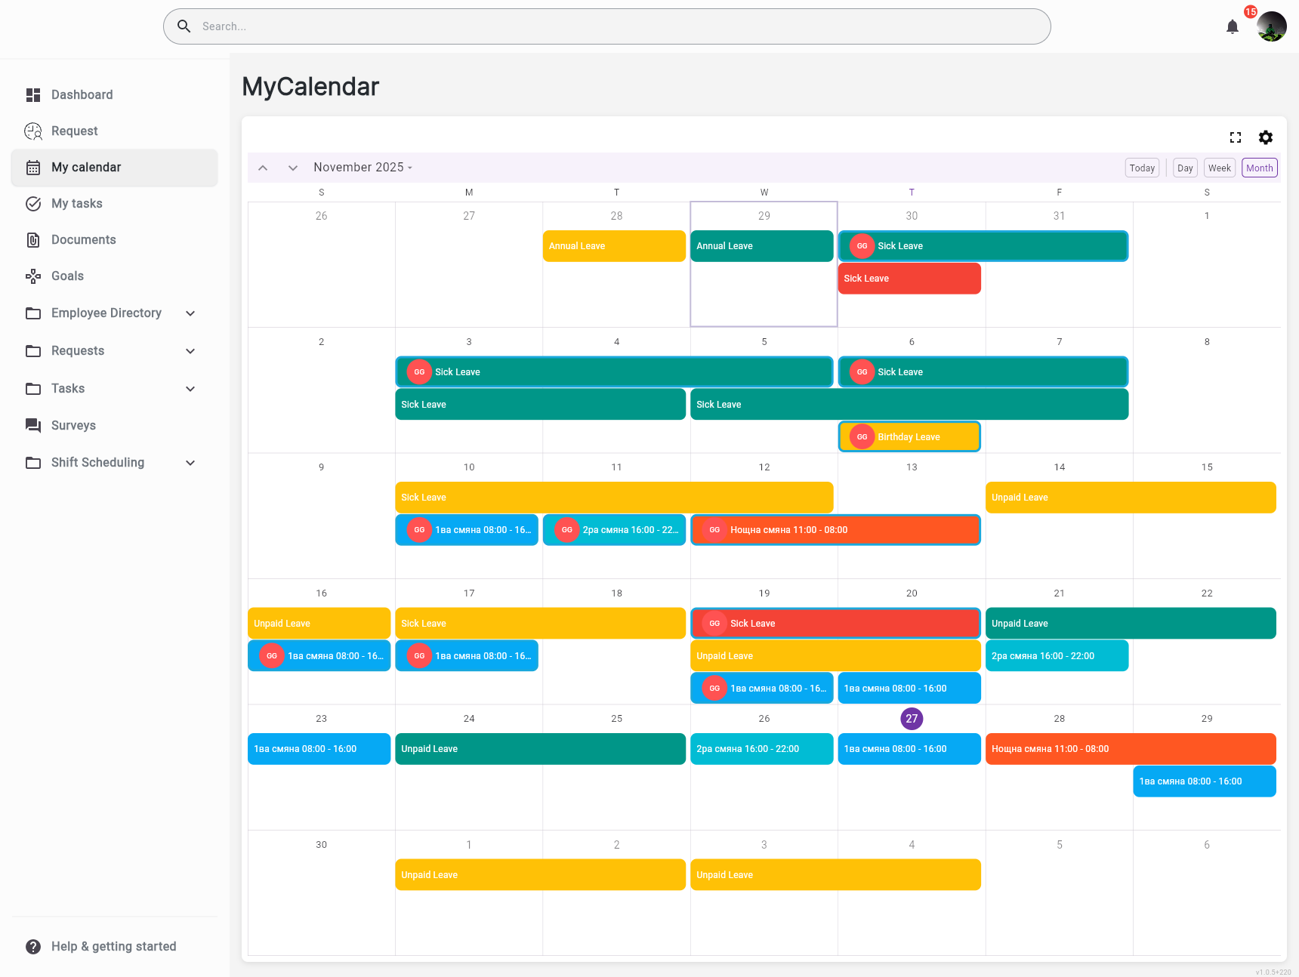Click the Today button
This screenshot has height=977, width=1299.
[1141, 168]
